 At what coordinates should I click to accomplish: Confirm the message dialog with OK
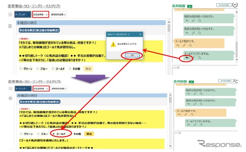click(x=132, y=55)
